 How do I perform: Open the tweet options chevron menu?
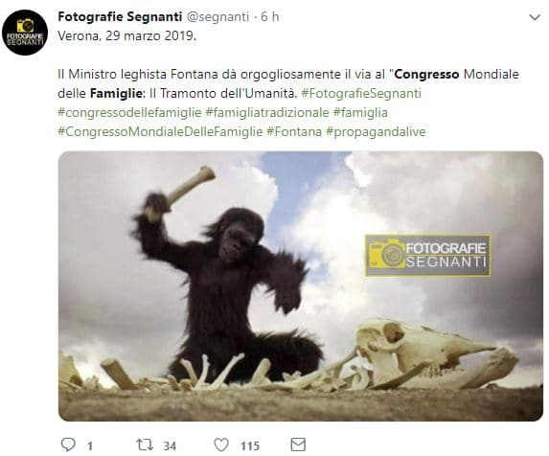point(535,17)
